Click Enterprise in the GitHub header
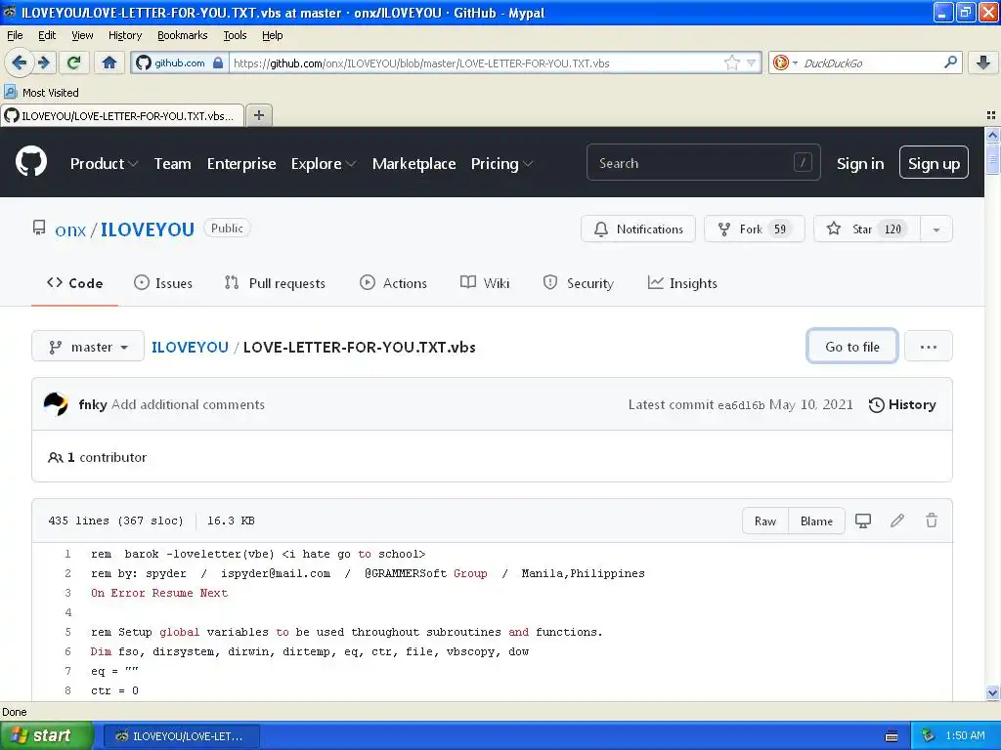This screenshot has height=750, width=1001. coord(241,164)
